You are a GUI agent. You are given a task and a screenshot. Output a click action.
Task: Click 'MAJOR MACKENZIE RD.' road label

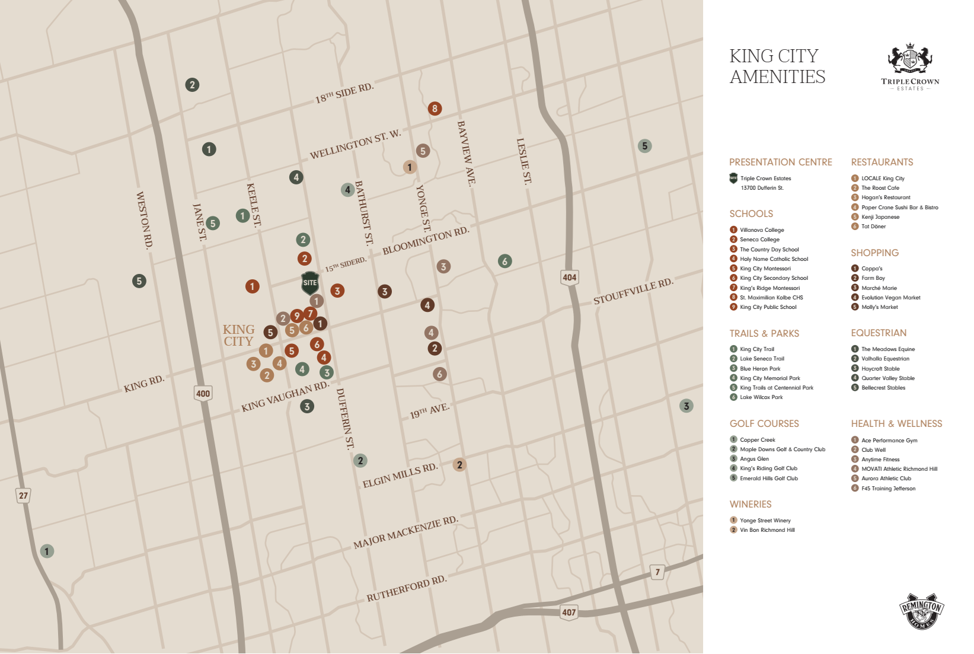405,532
